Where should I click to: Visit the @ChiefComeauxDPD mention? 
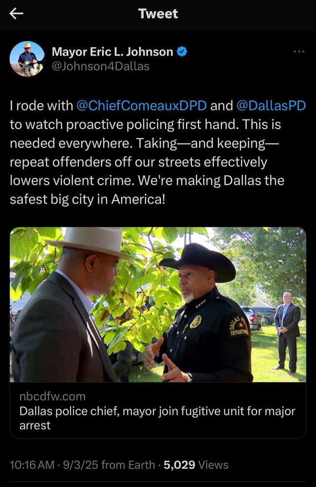(141, 106)
